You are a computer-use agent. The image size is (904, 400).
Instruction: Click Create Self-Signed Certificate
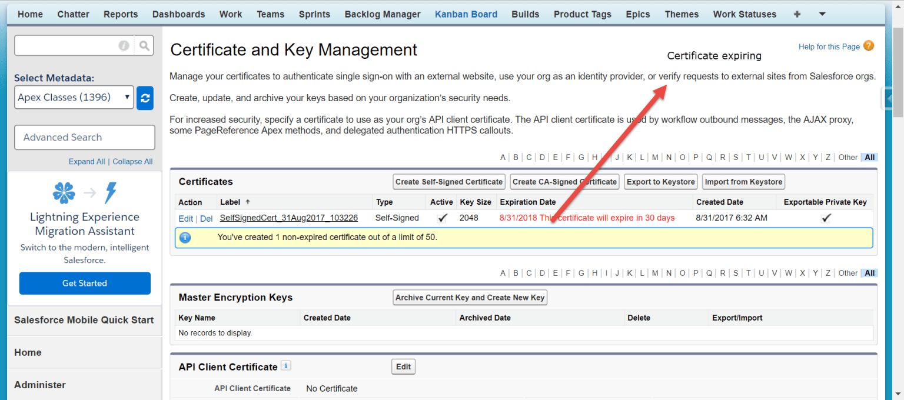pyautogui.click(x=448, y=181)
